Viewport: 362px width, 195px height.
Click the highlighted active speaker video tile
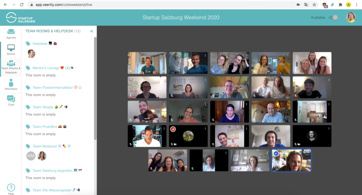291,160
